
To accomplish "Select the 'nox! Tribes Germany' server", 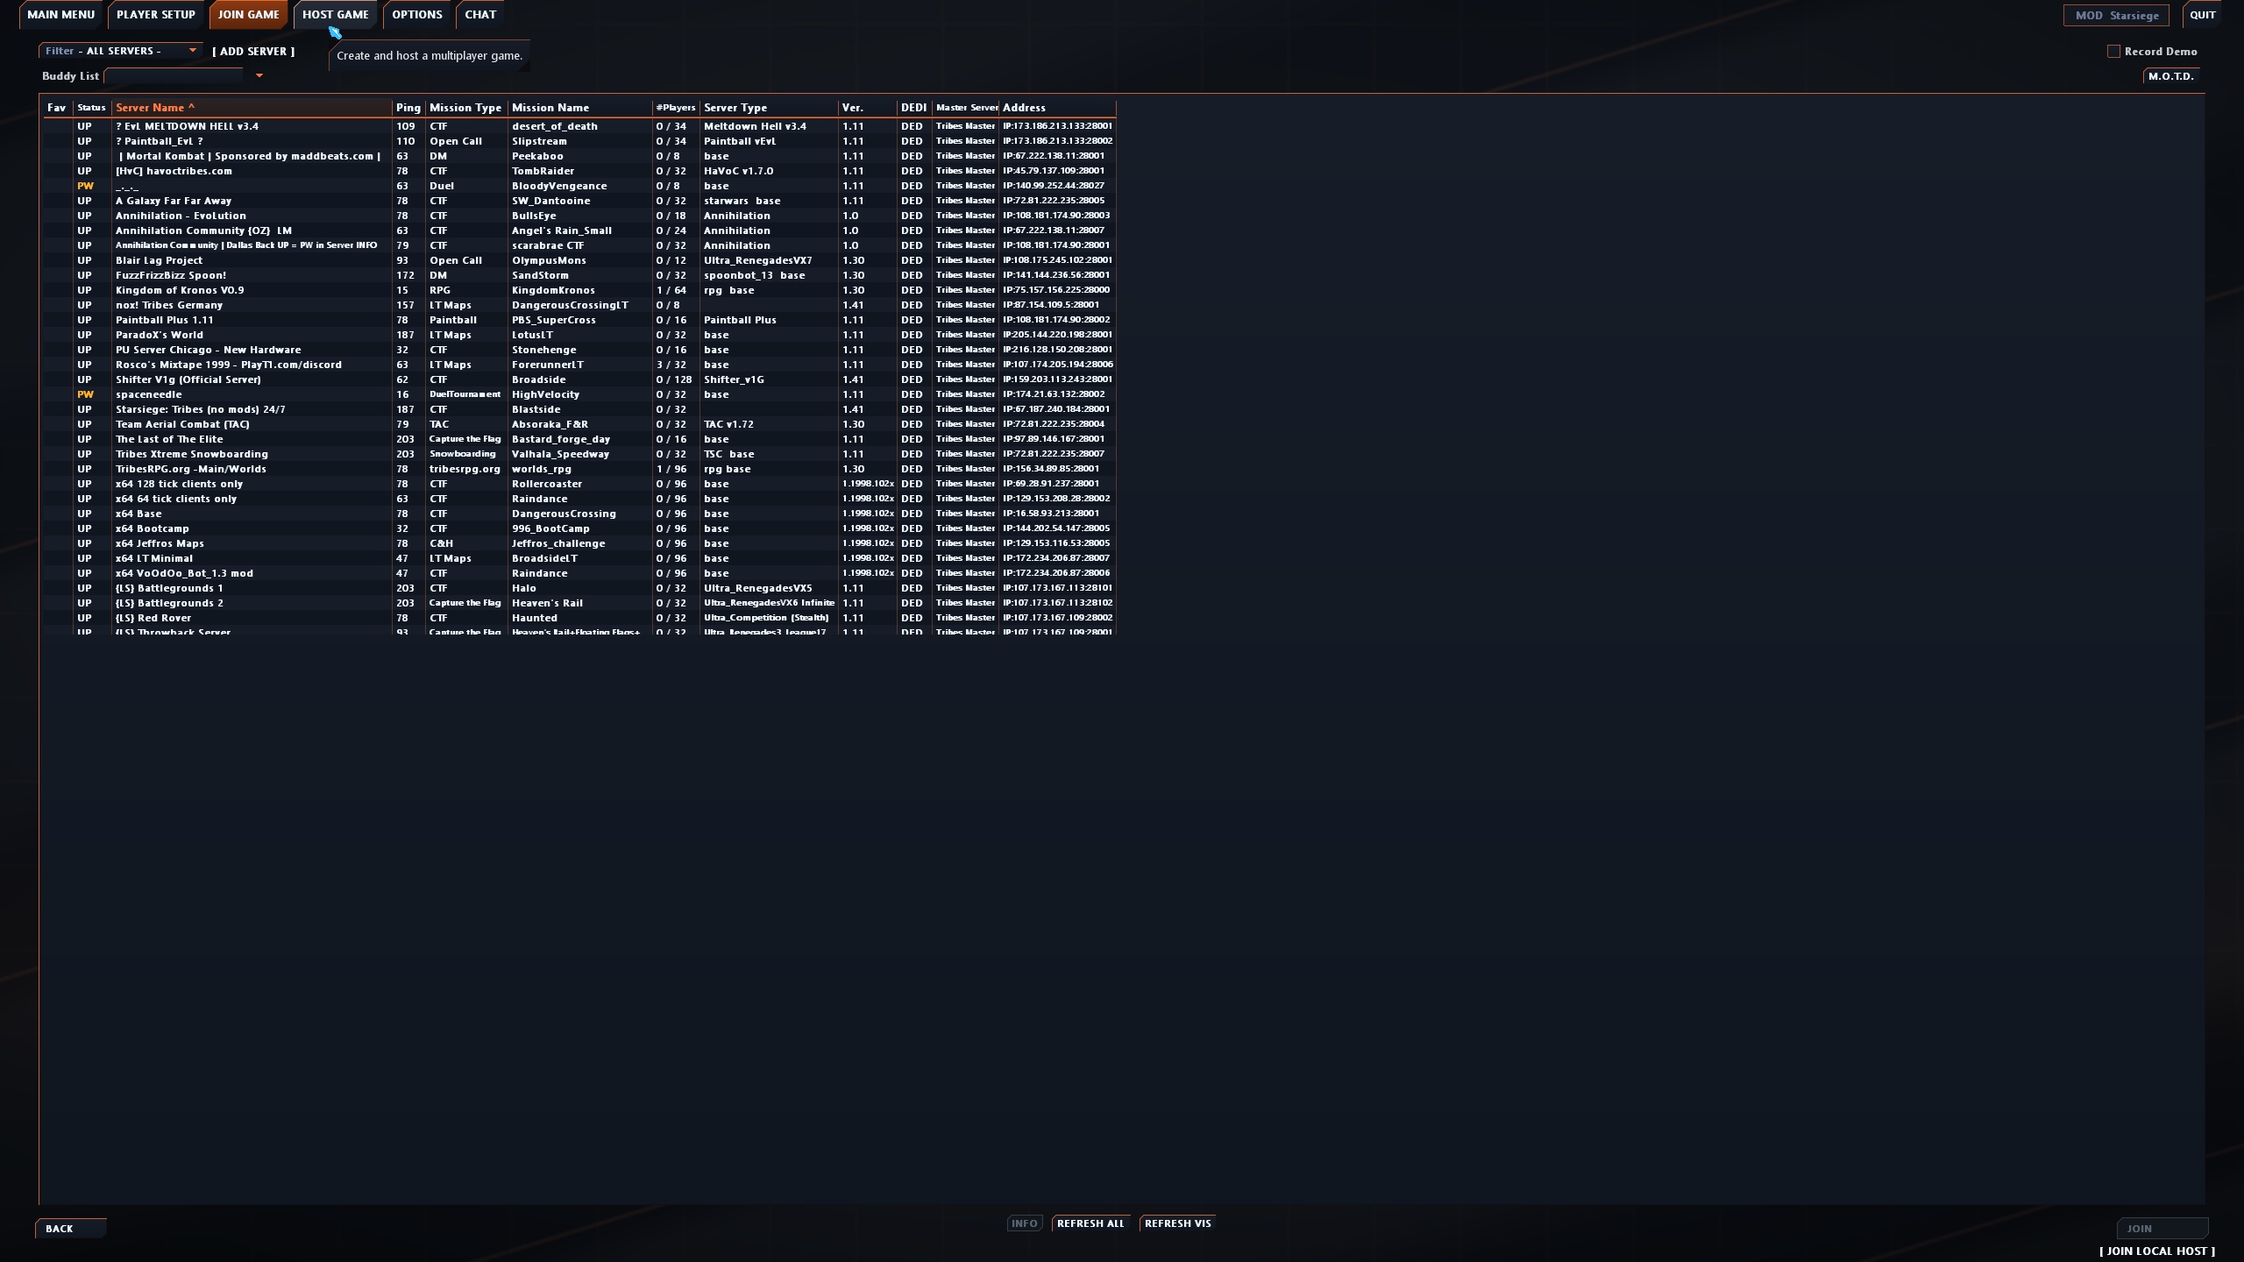I will (x=579, y=305).
